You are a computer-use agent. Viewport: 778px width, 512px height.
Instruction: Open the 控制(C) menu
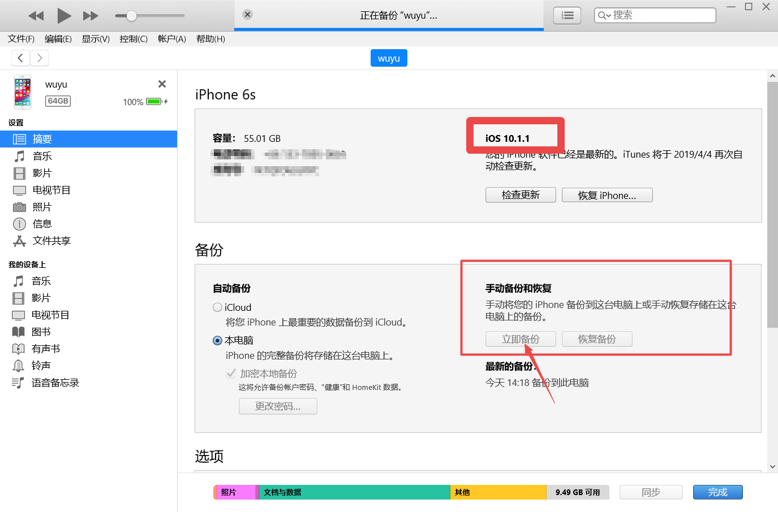pyautogui.click(x=134, y=39)
